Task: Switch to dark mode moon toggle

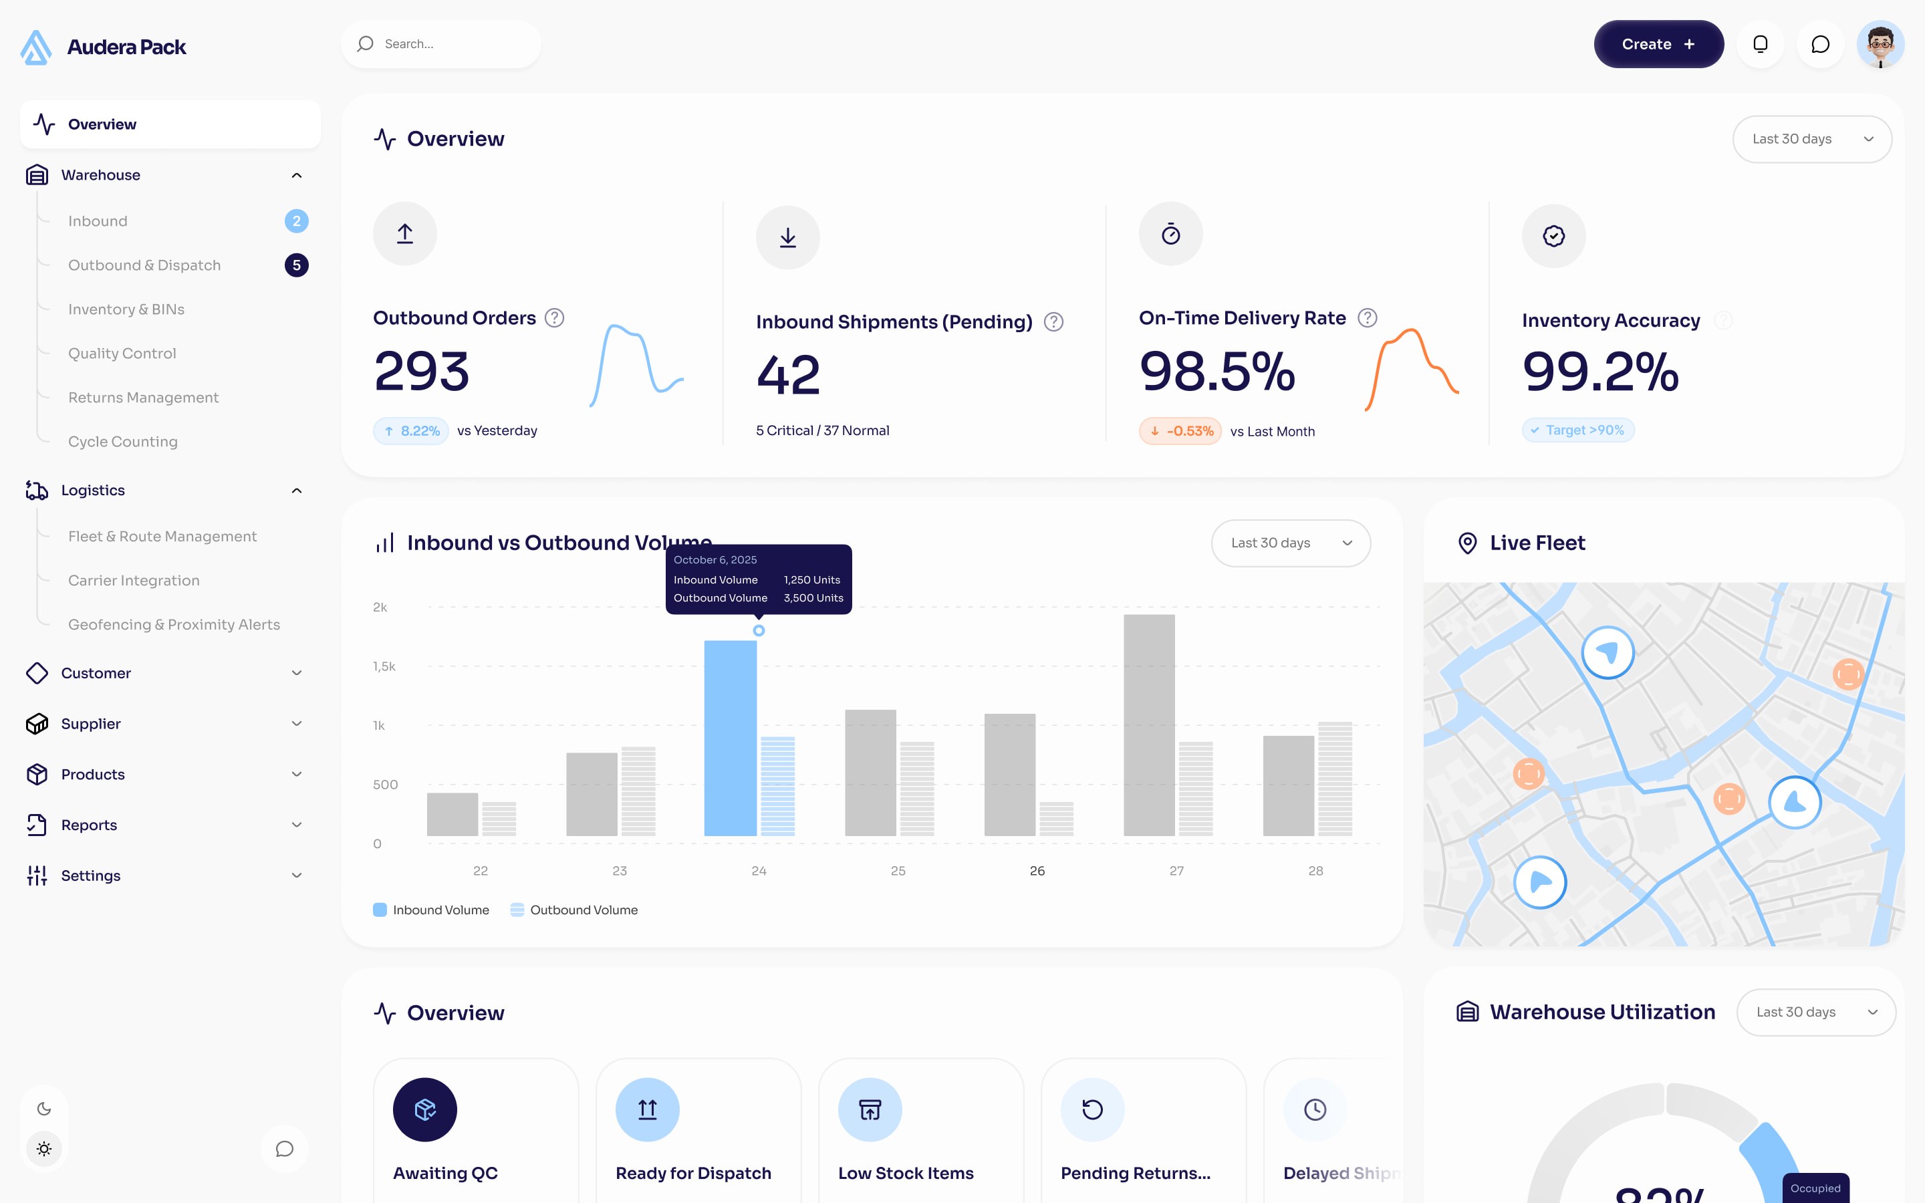Action: coord(45,1109)
